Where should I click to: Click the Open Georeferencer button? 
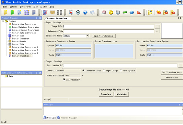(x=104, y=36)
